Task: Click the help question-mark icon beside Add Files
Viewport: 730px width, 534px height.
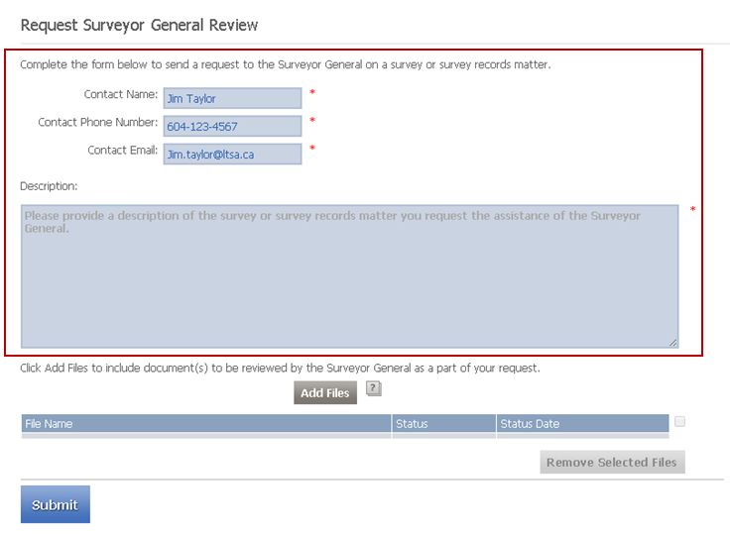Action: (373, 388)
